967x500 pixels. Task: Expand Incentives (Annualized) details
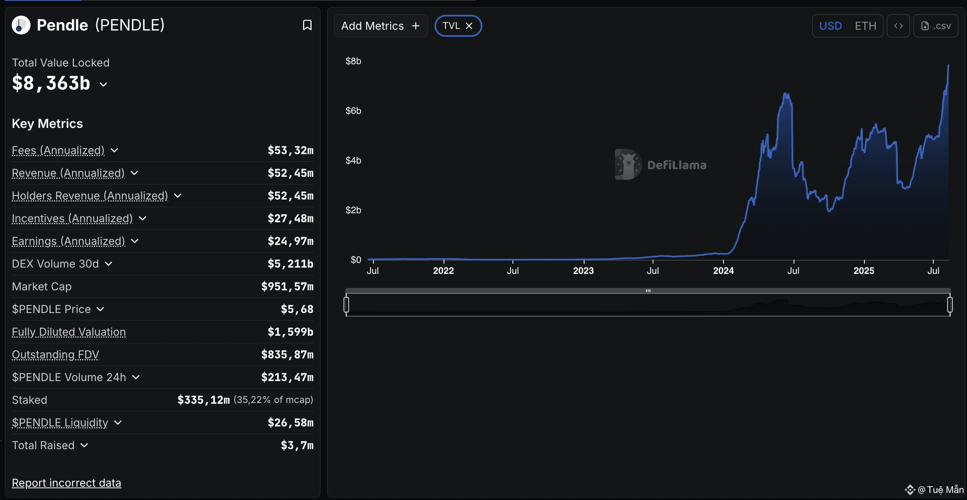click(x=143, y=218)
